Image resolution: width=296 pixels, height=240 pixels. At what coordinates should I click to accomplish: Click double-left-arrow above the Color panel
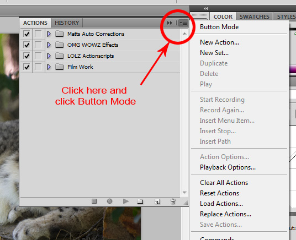pyautogui.click(x=206, y=8)
